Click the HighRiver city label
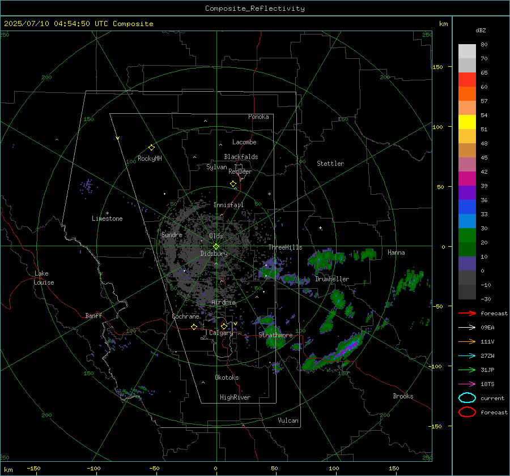This screenshot has height=476, width=510. click(x=235, y=397)
